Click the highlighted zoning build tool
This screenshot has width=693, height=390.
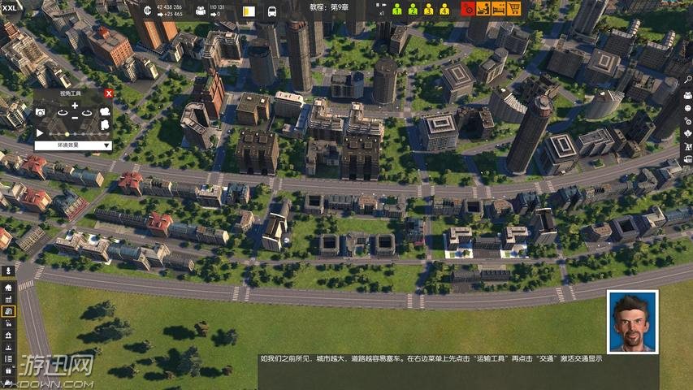coord(8,312)
